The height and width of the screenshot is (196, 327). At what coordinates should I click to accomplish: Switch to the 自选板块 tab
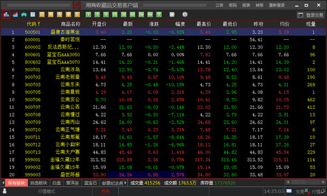[x=39, y=183]
